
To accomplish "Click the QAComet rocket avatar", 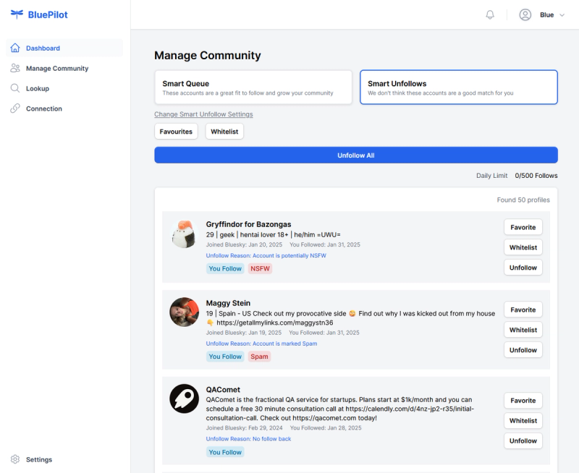I will coord(185,399).
